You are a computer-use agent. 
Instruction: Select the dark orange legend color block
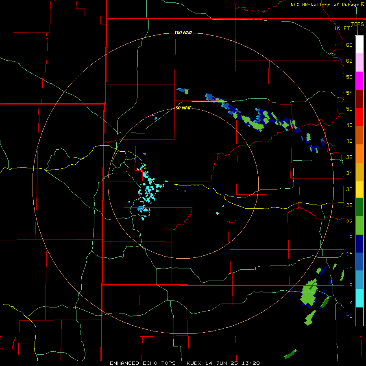point(359,135)
